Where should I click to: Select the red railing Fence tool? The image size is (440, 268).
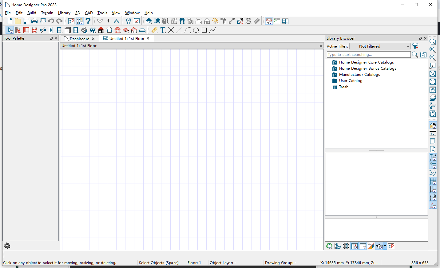coord(26,30)
